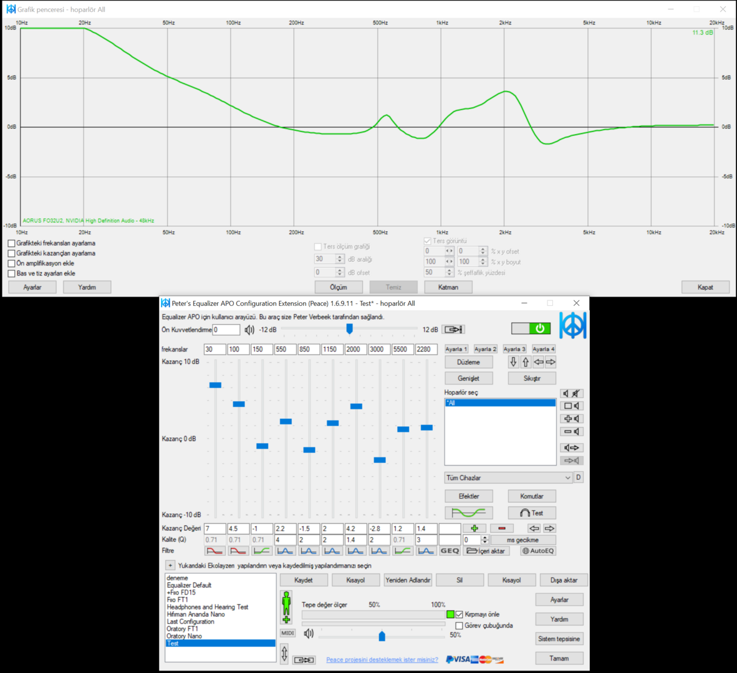The height and width of the screenshot is (673, 737).
Task: Click the move-up arrow icon next to Düzleme
Action: point(526,362)
